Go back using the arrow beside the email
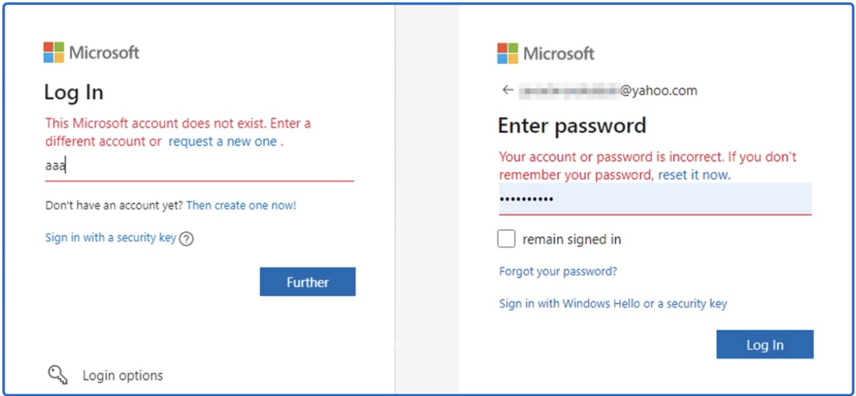 tap(508, 90)
